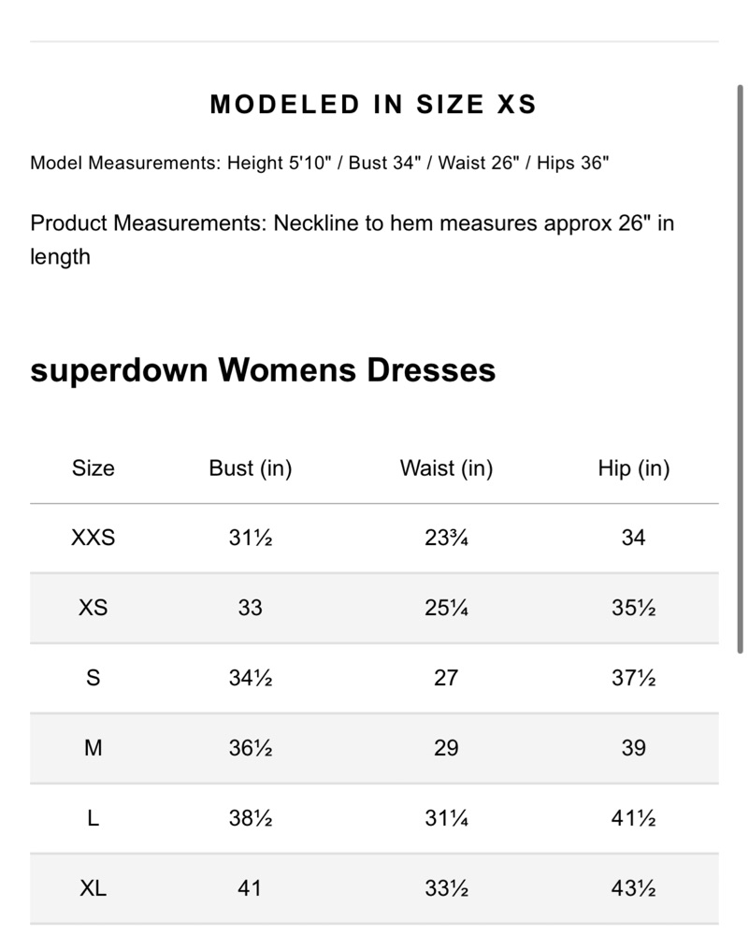Click the MODELED IN SIZE XS heading
Viewport: 749px width, 935px height.
(374, 104)
